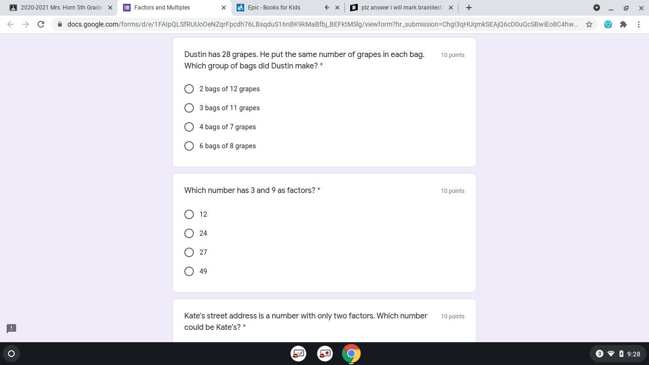649x365 pixels.
Task: Expand the system tray showing 9:28
Action: [617, 354]
